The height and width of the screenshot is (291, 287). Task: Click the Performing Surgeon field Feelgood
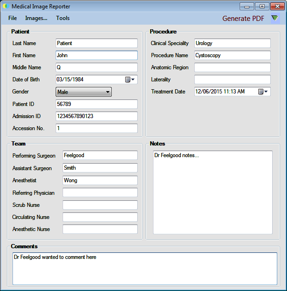[100, 155]
